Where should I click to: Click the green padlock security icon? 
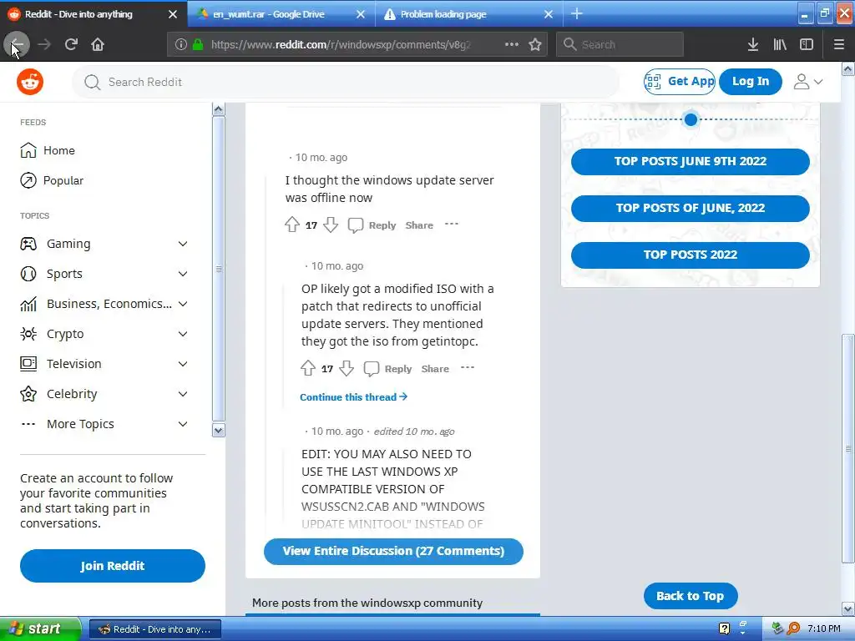tap(198, 45)
